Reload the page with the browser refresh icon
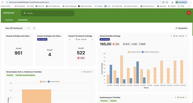The height and width of the screenshot is (103, 193). 2,2
